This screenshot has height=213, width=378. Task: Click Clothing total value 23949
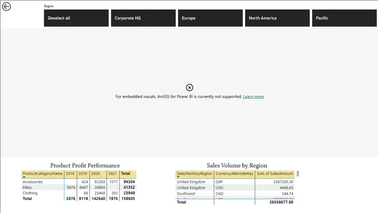(x=129, y=193)
